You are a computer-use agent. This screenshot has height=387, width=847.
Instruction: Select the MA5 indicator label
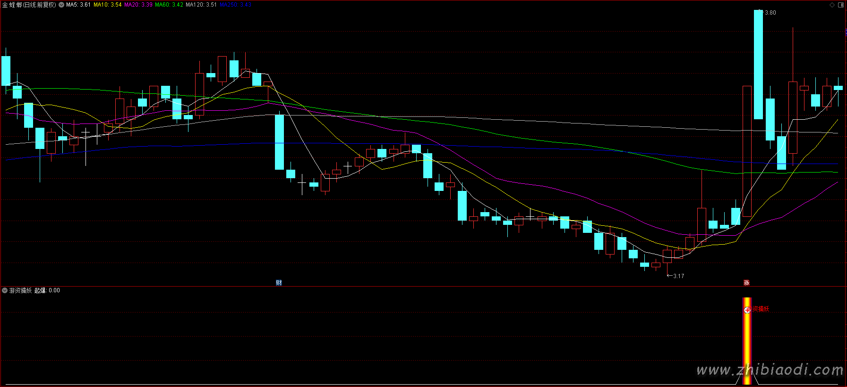coord(78,5)
